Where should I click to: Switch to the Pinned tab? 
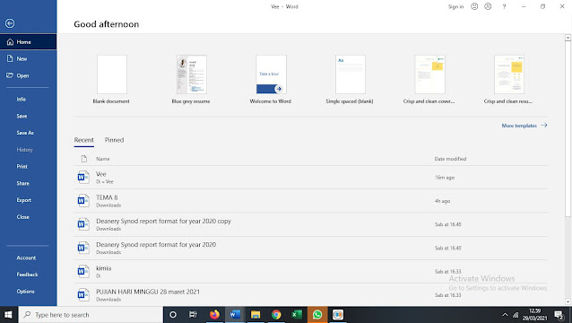114,140
